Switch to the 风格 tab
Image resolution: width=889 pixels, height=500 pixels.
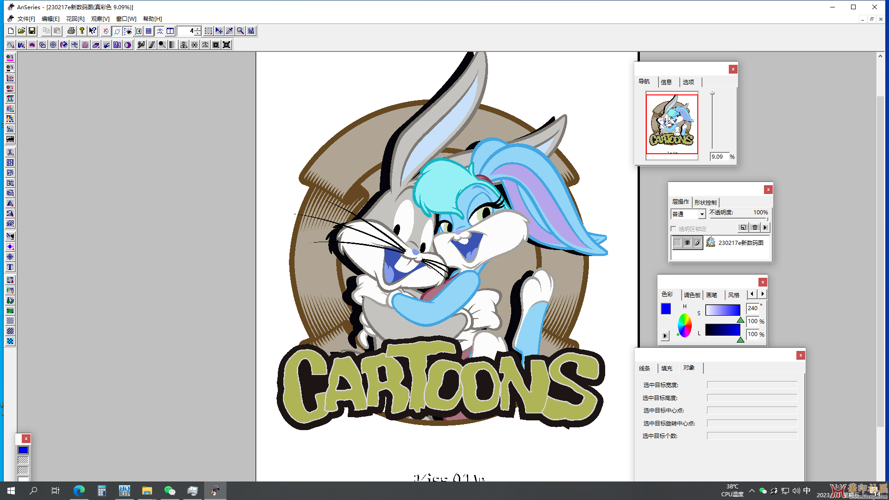pyautogui.click(x=734, y=295)
